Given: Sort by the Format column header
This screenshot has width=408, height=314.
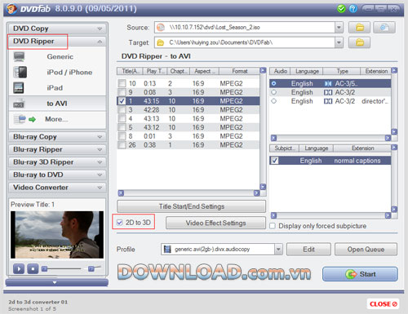Looking at the screenshot, I should pos(239,71).
